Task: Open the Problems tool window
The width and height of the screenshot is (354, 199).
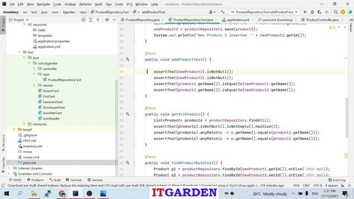Action: pyautogui.click(x=35, y=180)
